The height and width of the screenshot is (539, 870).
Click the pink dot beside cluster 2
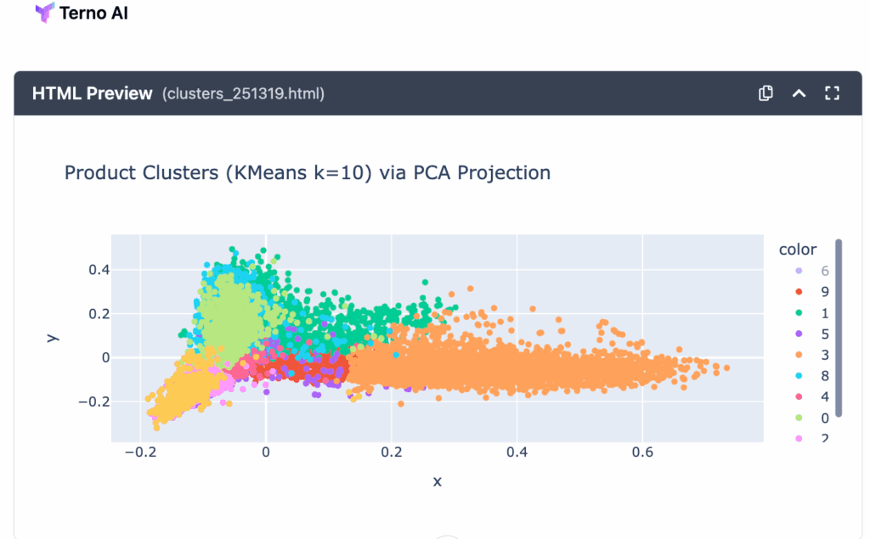point(799,438)
